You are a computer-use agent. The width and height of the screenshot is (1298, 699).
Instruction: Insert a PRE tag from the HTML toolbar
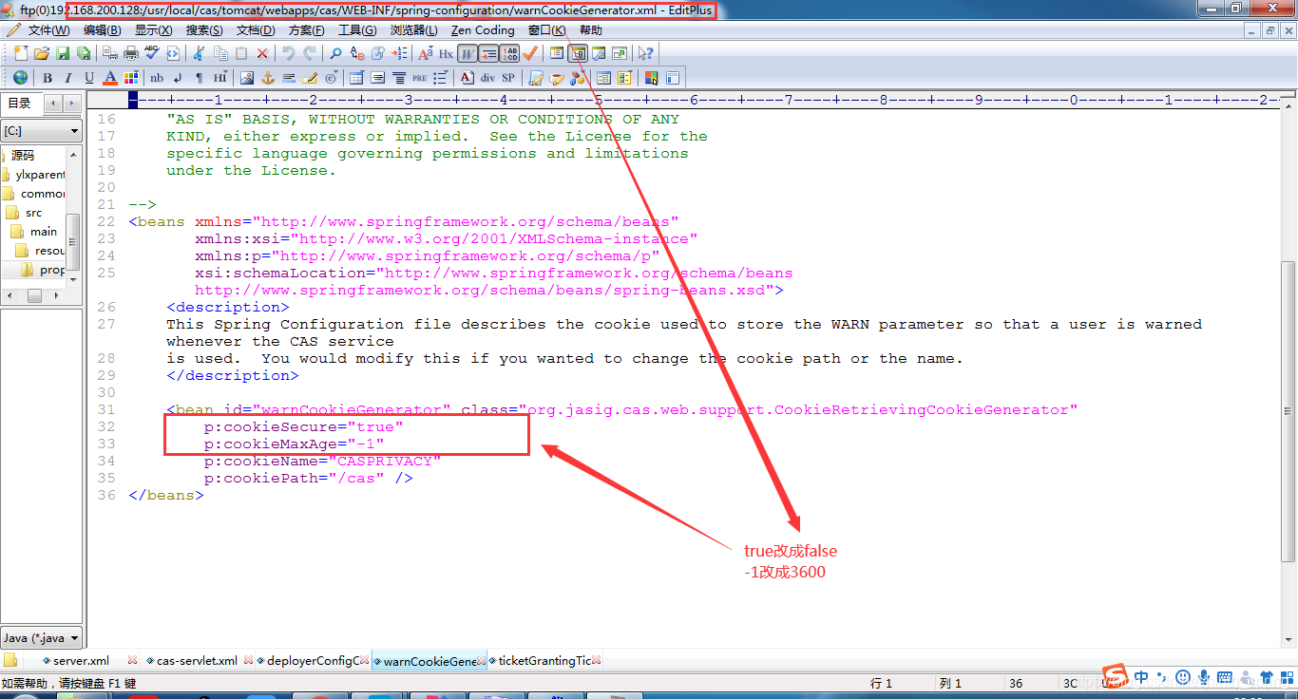(x=419, y=78)
